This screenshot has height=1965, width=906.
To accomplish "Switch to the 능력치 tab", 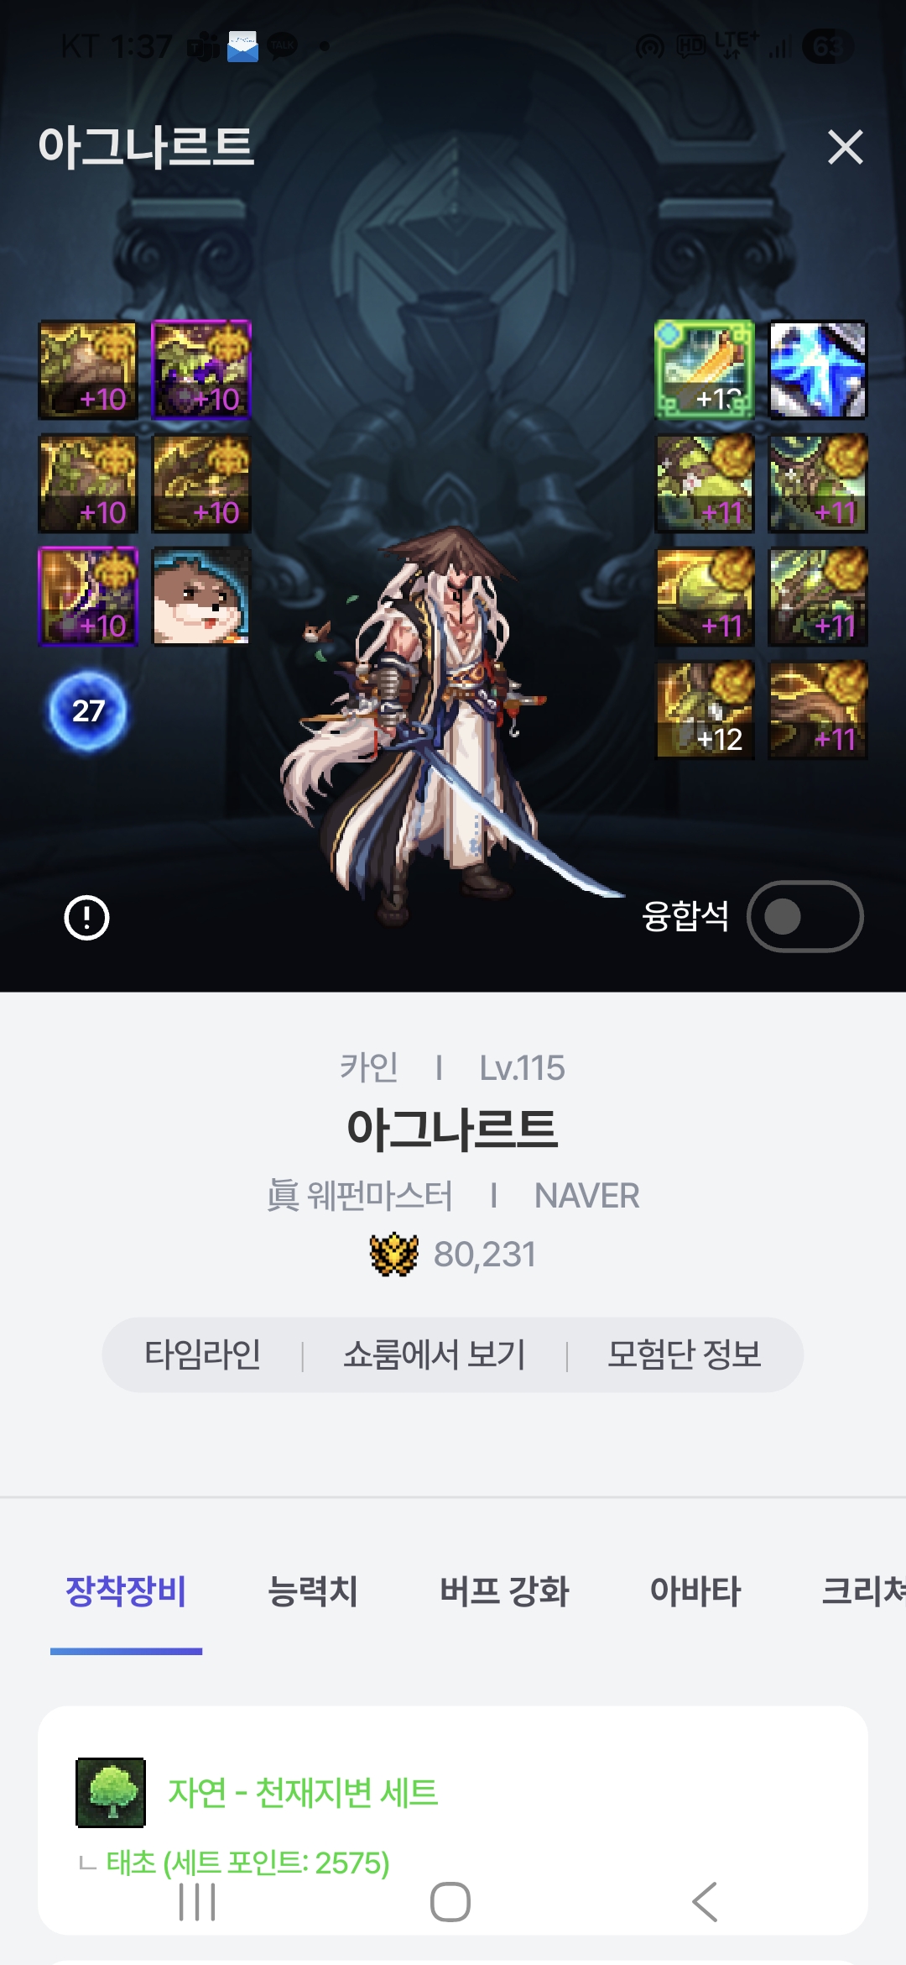I will tap(313, 1591).
